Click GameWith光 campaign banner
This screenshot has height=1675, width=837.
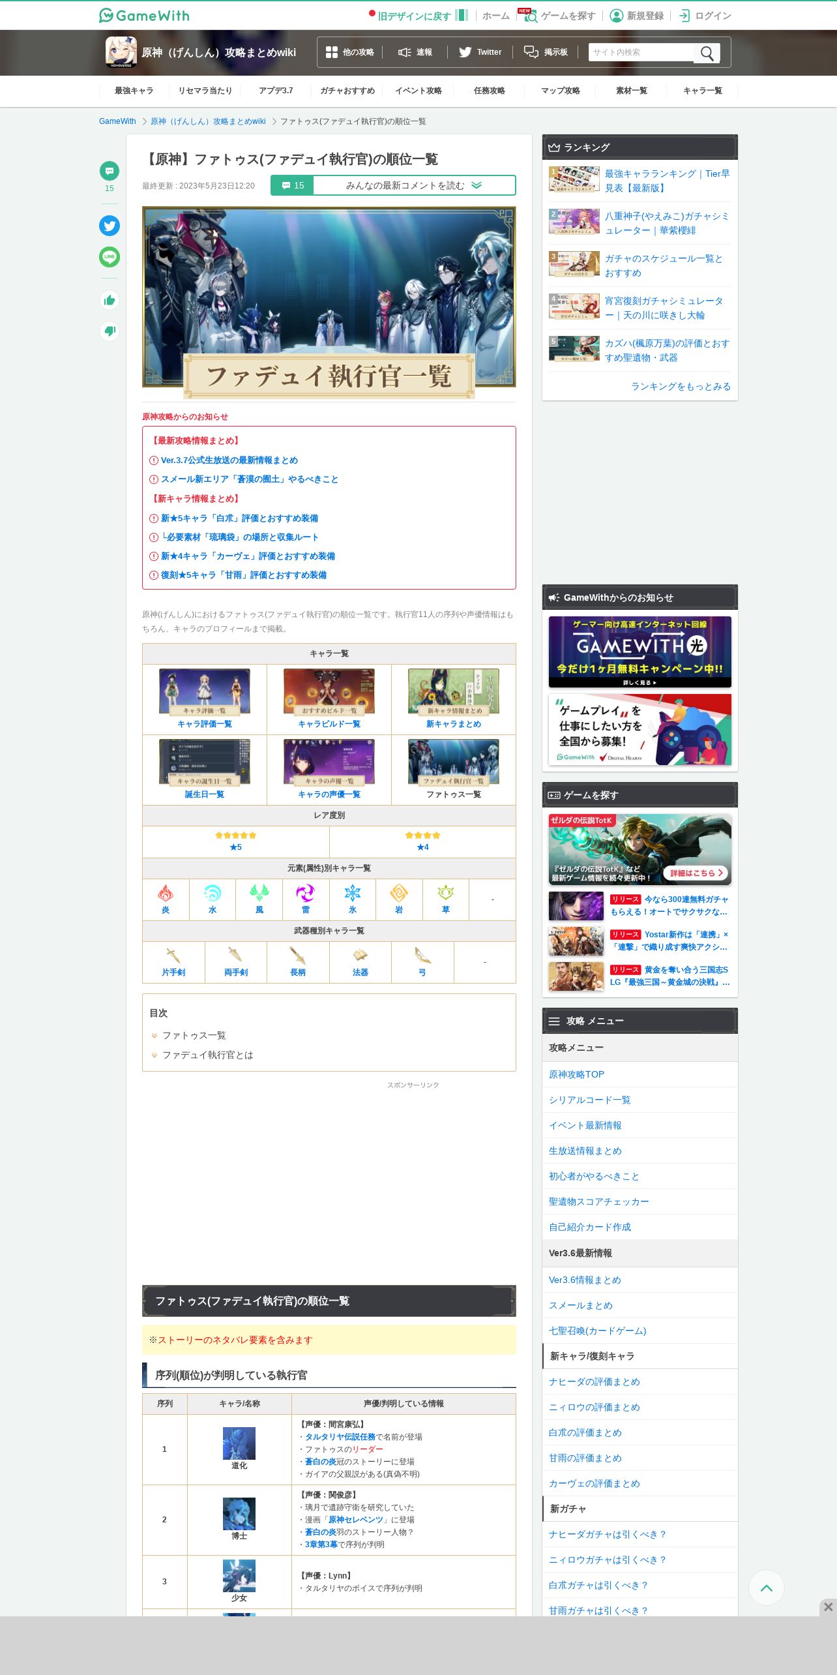click(640, 652)
